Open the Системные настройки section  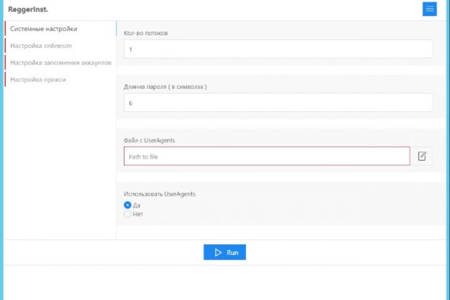pos(44,28)
